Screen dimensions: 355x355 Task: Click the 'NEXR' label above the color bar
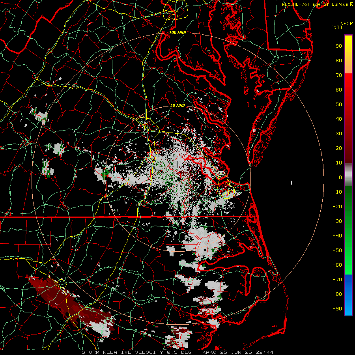(x=347, y=24)
